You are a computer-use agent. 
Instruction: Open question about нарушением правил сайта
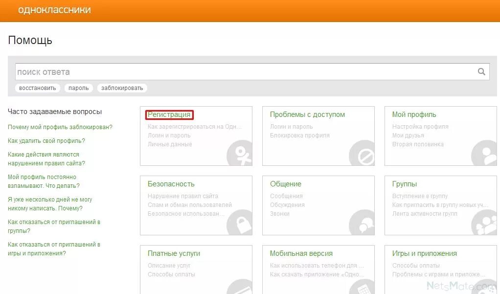point(46,159)
